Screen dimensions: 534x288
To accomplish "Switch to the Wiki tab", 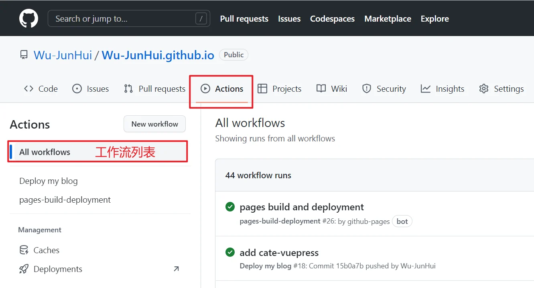I will coord(331,89).
